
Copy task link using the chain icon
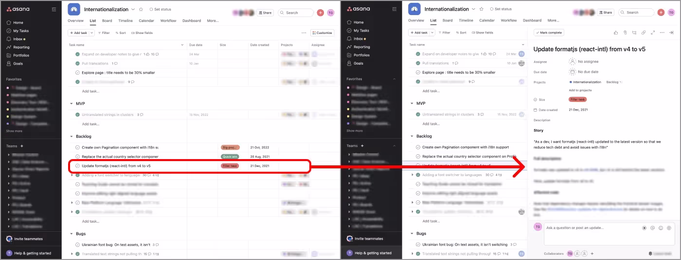[644, 32]
